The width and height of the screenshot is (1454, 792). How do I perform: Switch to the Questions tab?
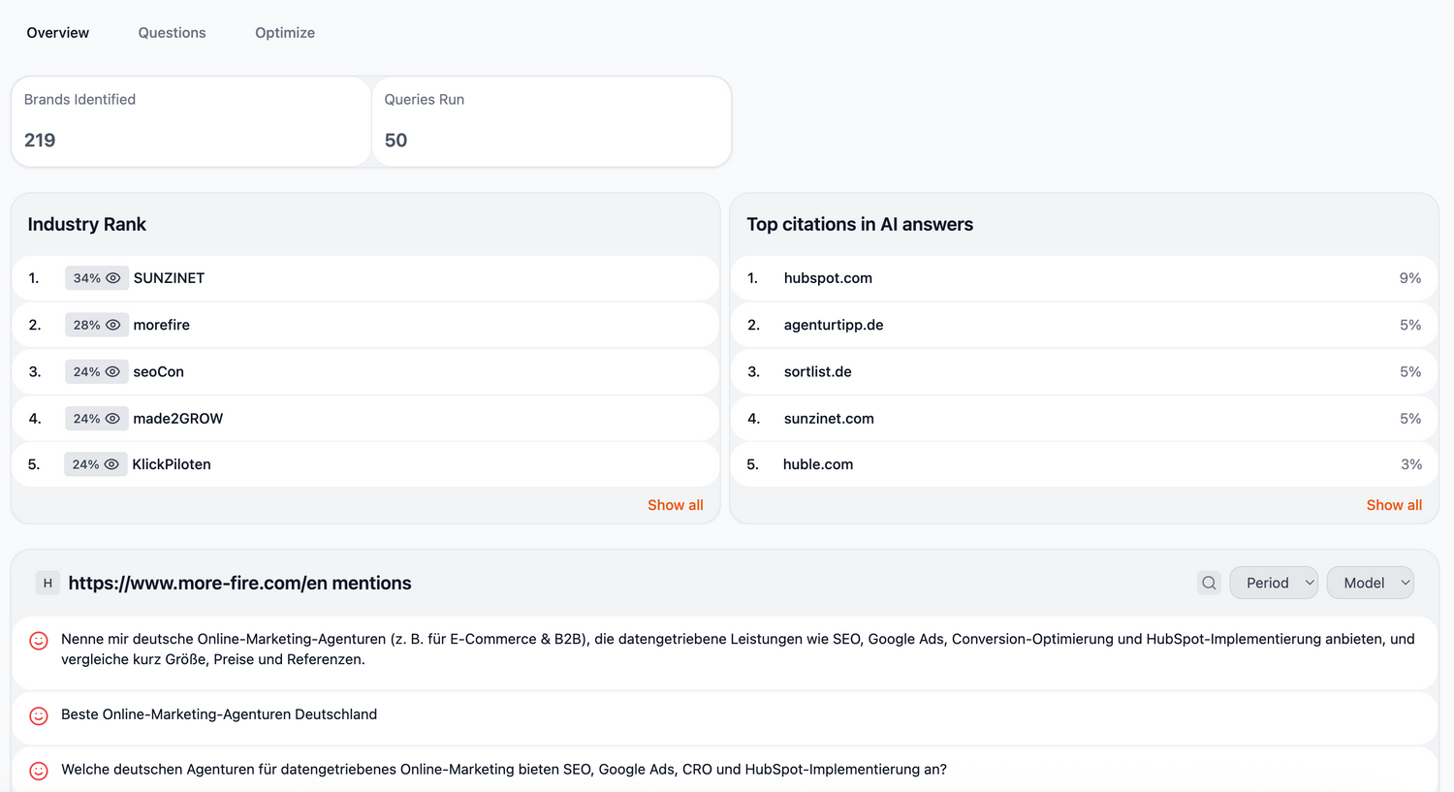point(172,33)
